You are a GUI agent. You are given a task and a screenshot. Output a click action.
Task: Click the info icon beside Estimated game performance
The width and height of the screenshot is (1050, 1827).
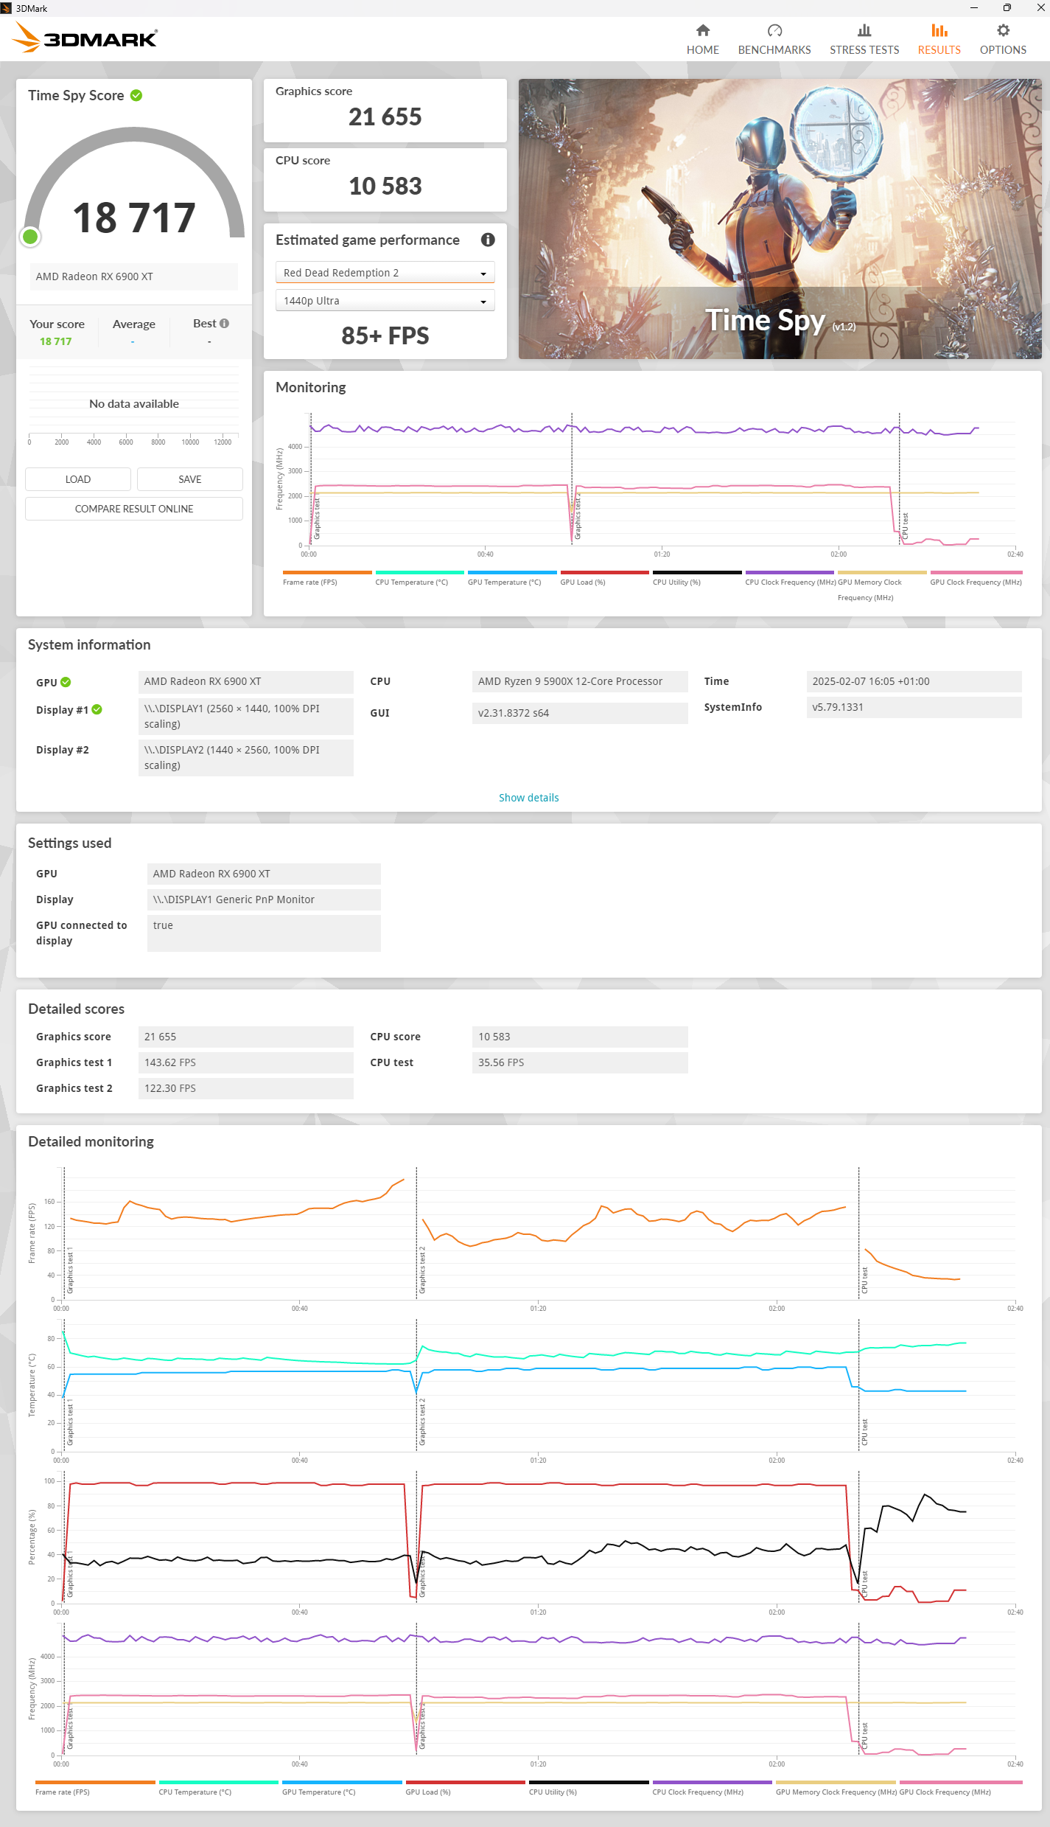click(488, 240)
